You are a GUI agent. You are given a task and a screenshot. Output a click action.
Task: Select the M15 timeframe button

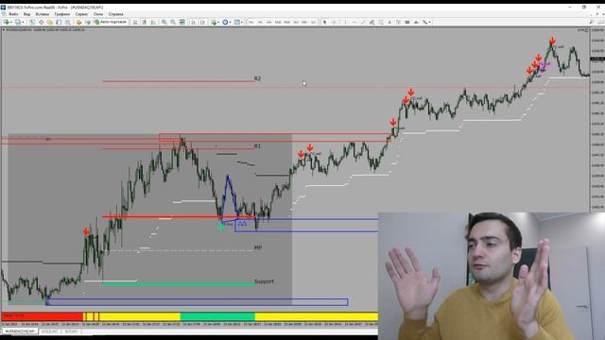[269, 23]
